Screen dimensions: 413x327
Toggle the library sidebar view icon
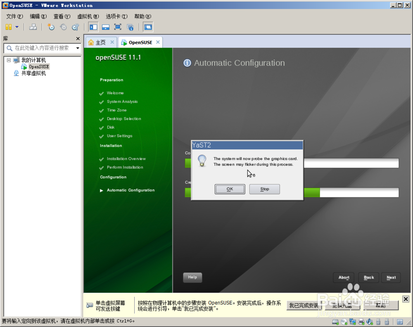point(93,27)
